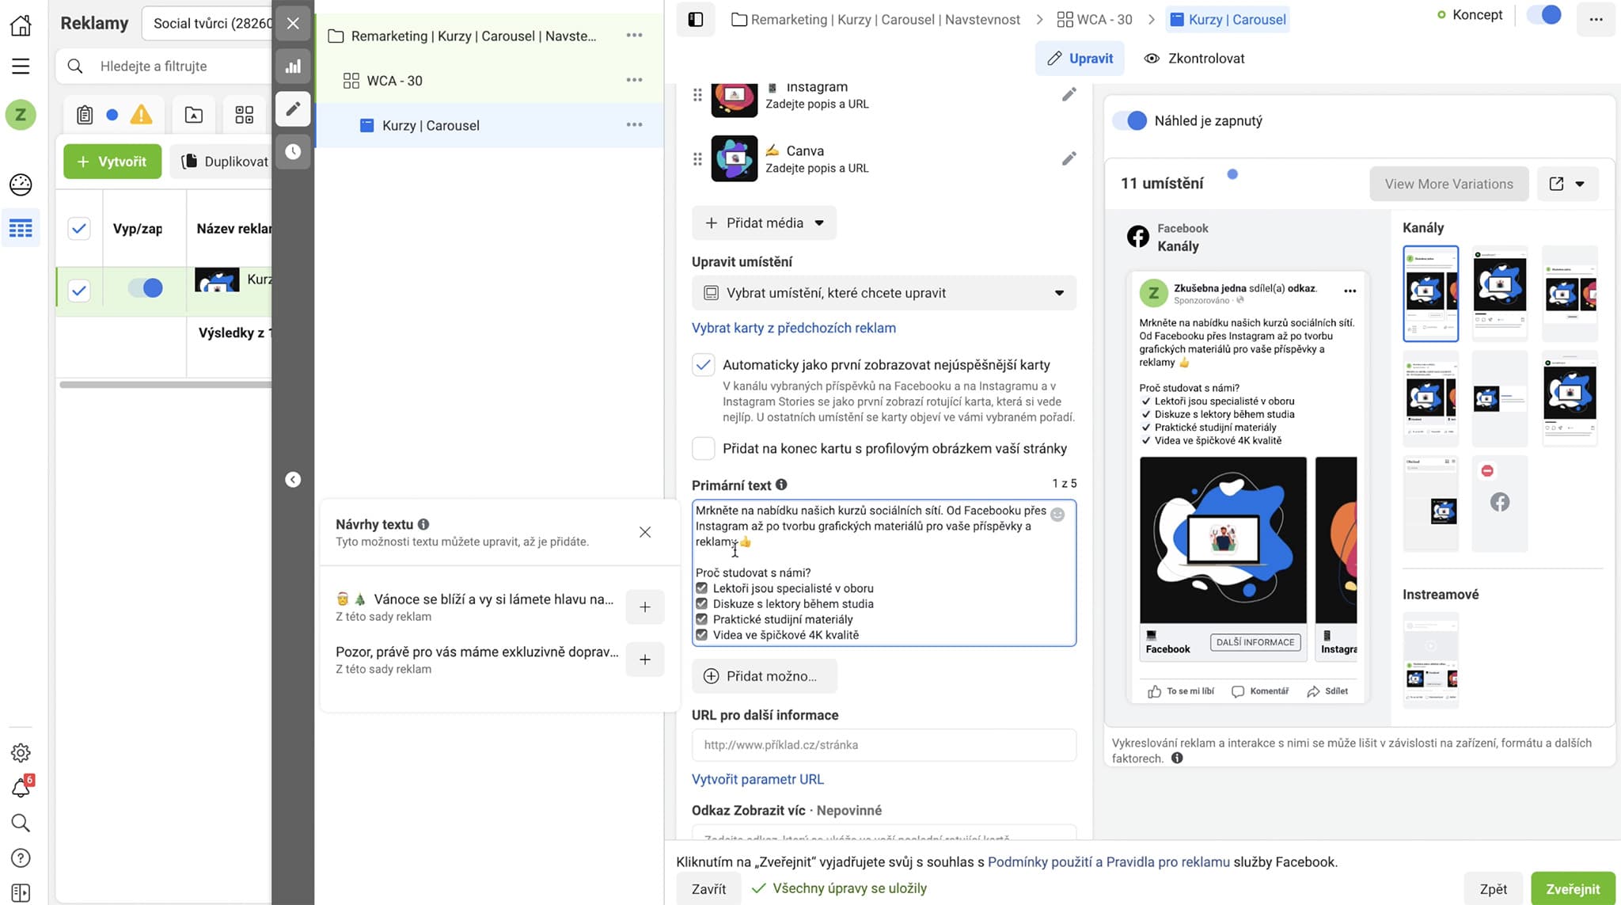1621x905 pixels.
Task: Add the Pozor, právě pro vás suggestion
Action: pos(645,660)
